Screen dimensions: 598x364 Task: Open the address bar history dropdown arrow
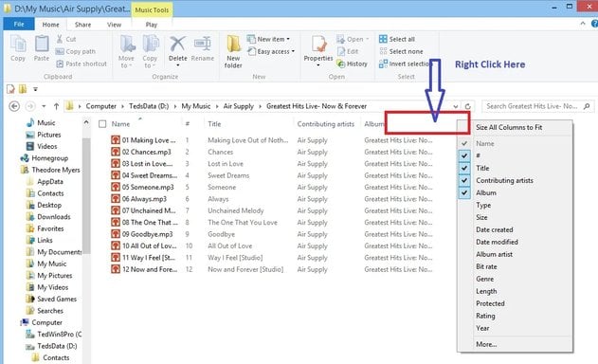(x=455, y=106)
